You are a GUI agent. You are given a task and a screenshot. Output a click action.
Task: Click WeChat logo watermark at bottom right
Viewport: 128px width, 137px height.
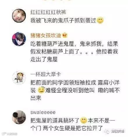[107, 131]
